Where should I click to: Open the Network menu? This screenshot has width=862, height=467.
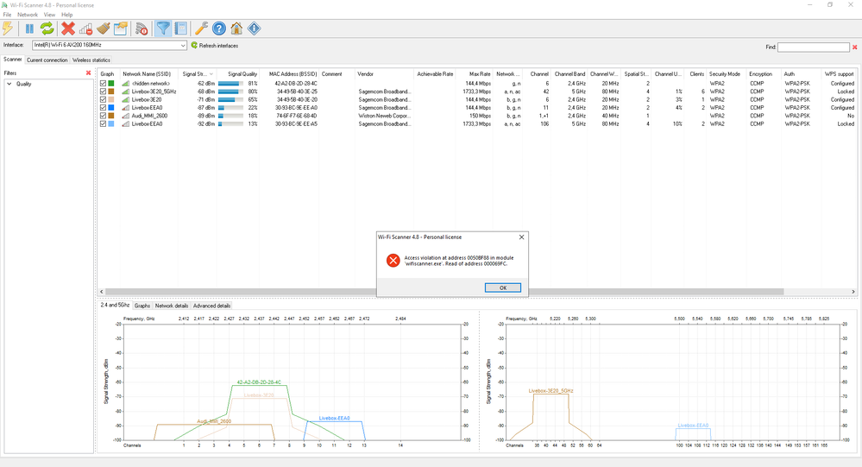[x=28, y=15]
